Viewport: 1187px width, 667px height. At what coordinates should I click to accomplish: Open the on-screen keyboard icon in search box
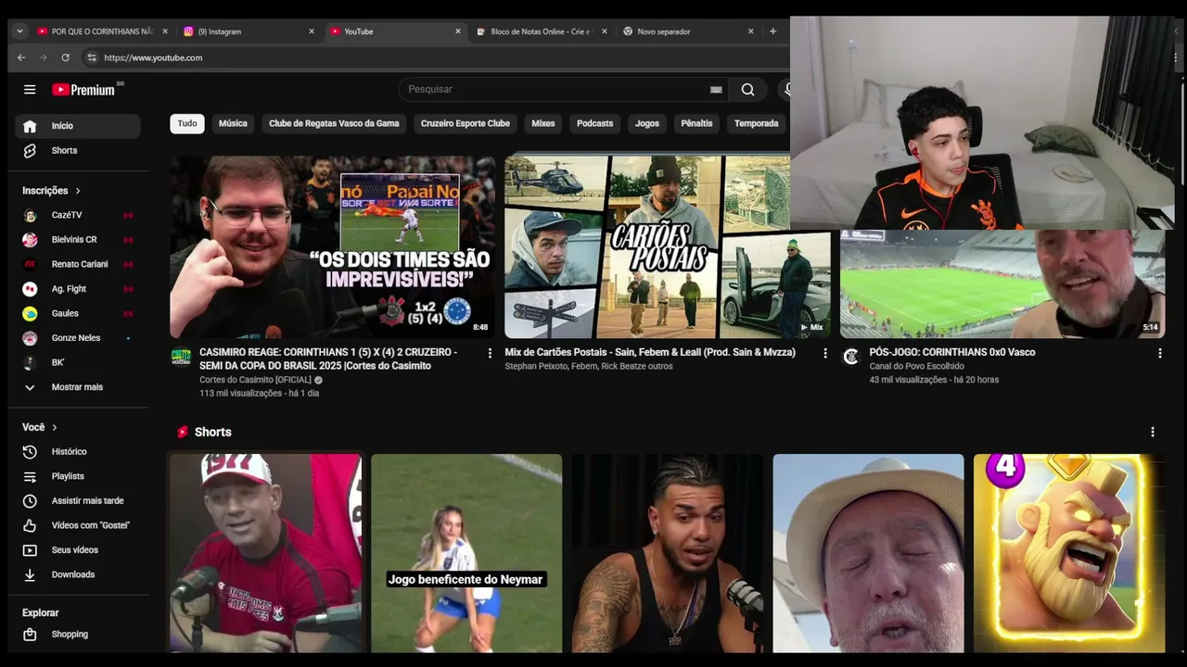point(716,90)
